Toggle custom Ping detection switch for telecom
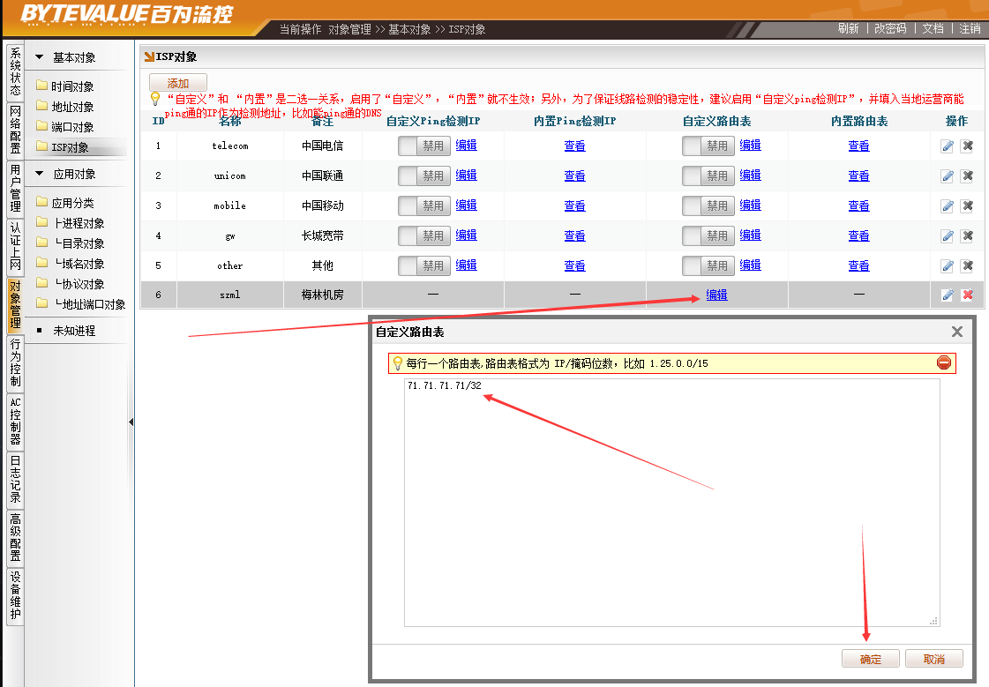 423,146
